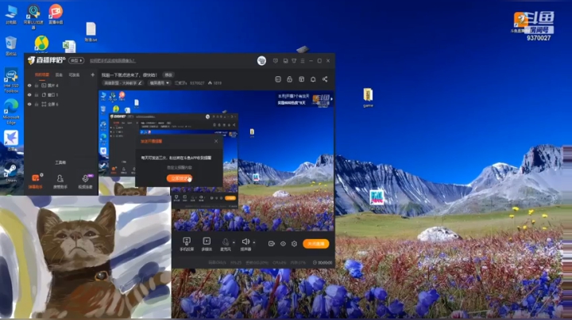The image size is (572, 320).
Task: Lock the 窗口 1 source
Action: coord(37,95)
